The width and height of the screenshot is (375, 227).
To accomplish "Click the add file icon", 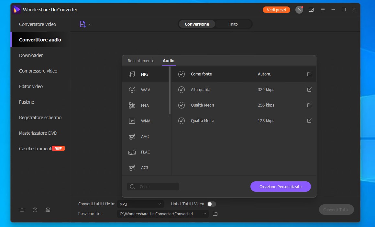I will click(83, 24).
